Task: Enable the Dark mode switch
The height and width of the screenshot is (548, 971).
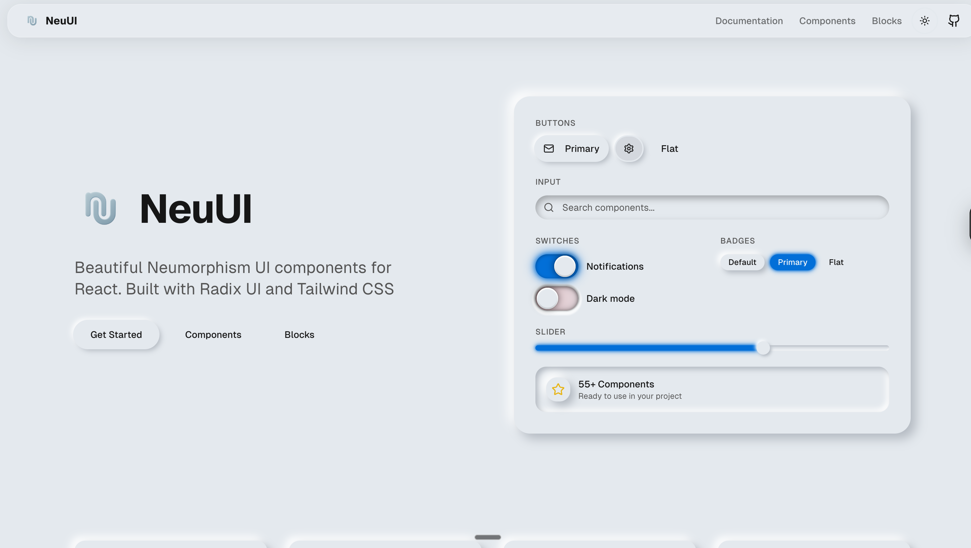Action: [x=556, y=298]
